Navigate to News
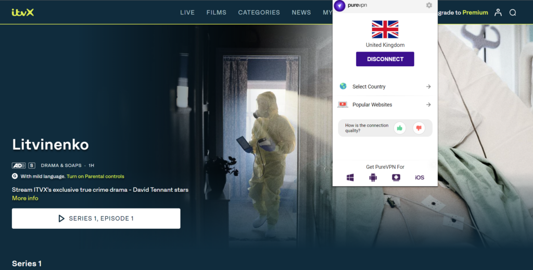 click(x=301, y=13)
